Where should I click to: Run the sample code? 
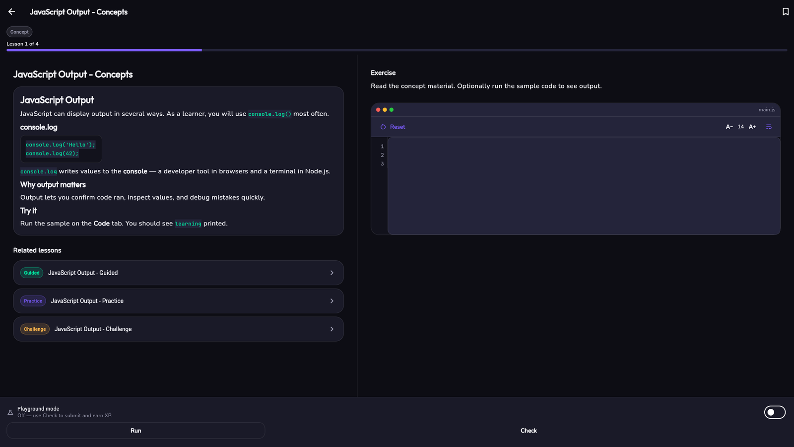135,431
